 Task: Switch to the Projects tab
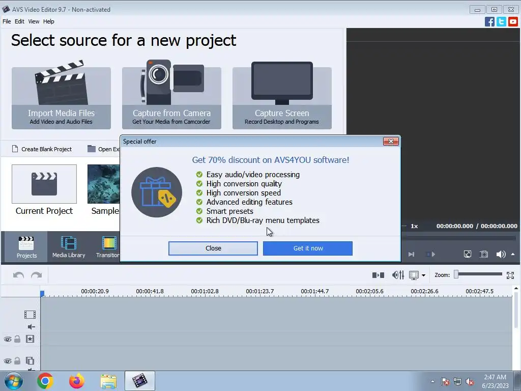[x=26, y=247]
